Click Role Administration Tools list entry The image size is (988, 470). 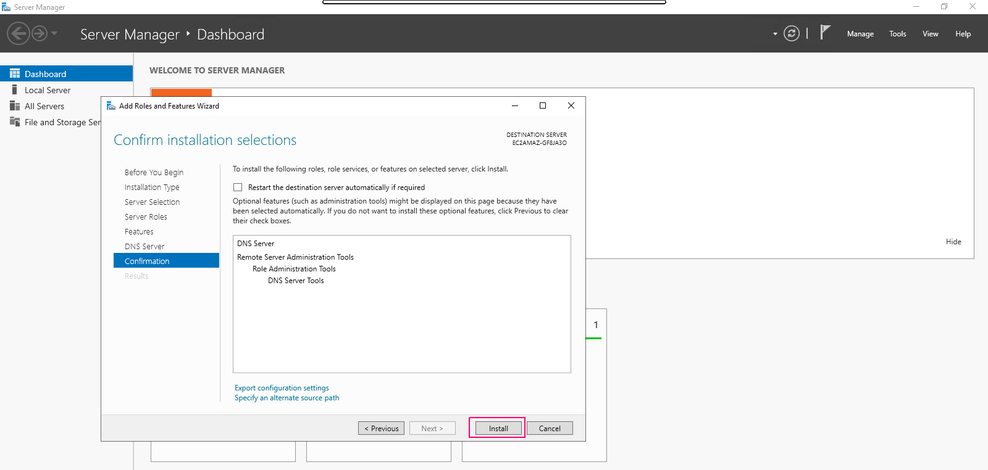[294, 269]
